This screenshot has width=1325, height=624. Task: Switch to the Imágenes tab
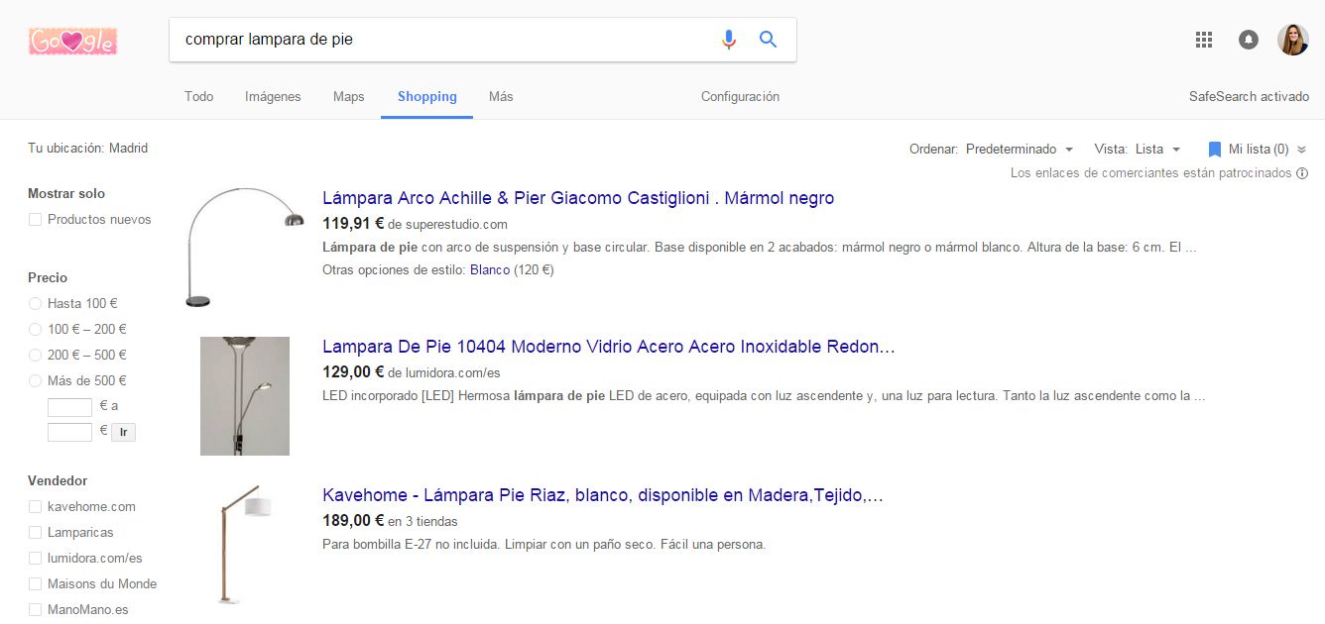[273, 97]
